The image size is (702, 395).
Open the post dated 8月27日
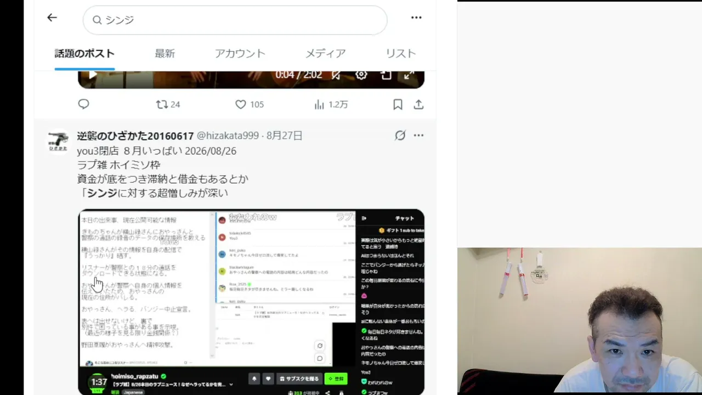(284, 136)
